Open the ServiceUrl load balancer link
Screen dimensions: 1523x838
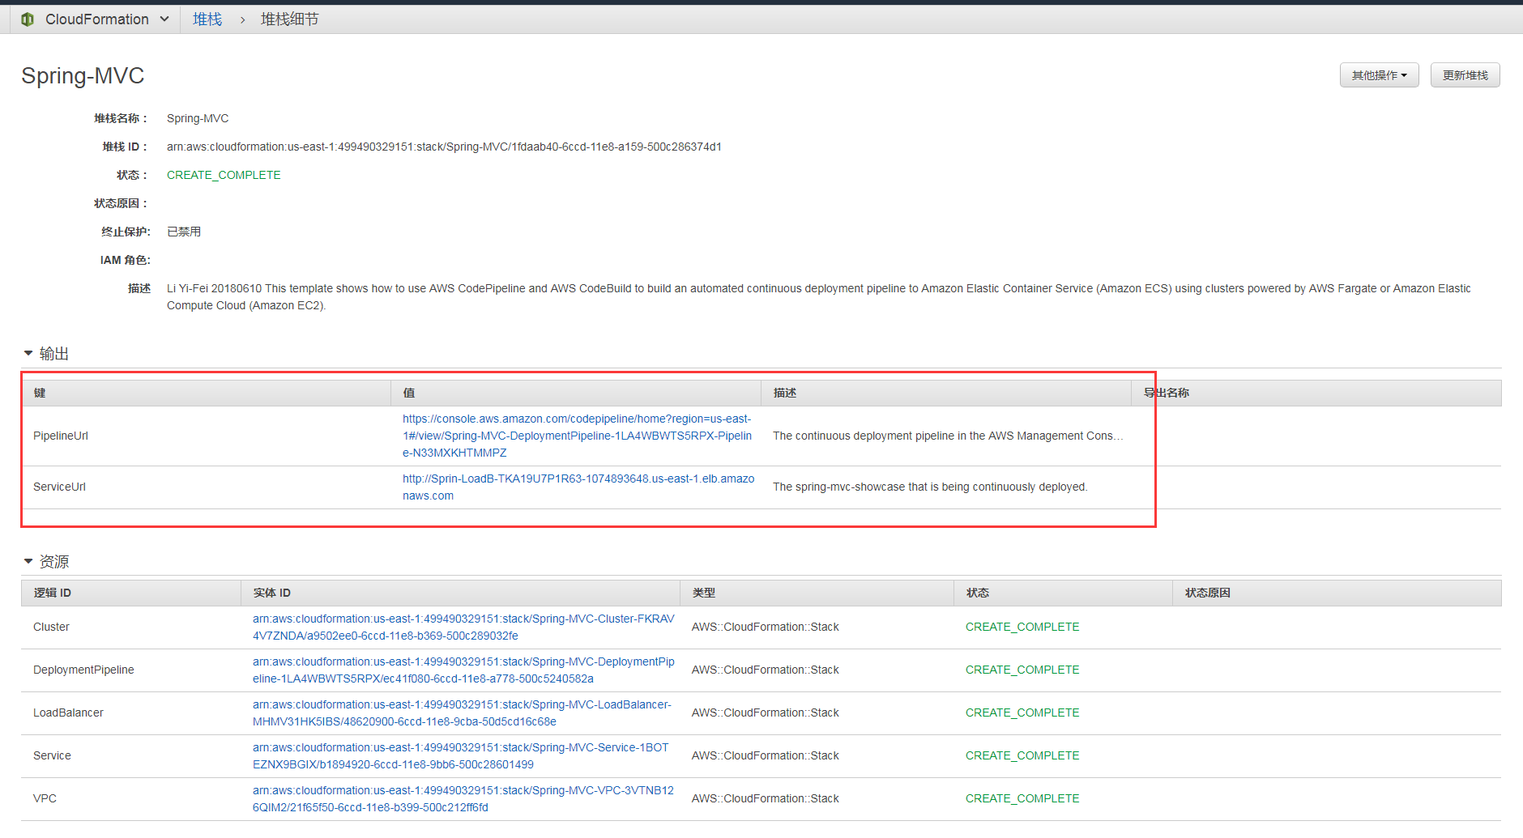click(578, 487)
